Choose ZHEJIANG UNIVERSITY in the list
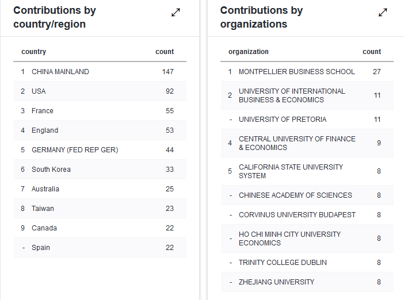404x300 pixels. pyautogui.click(x=276, y=282)
